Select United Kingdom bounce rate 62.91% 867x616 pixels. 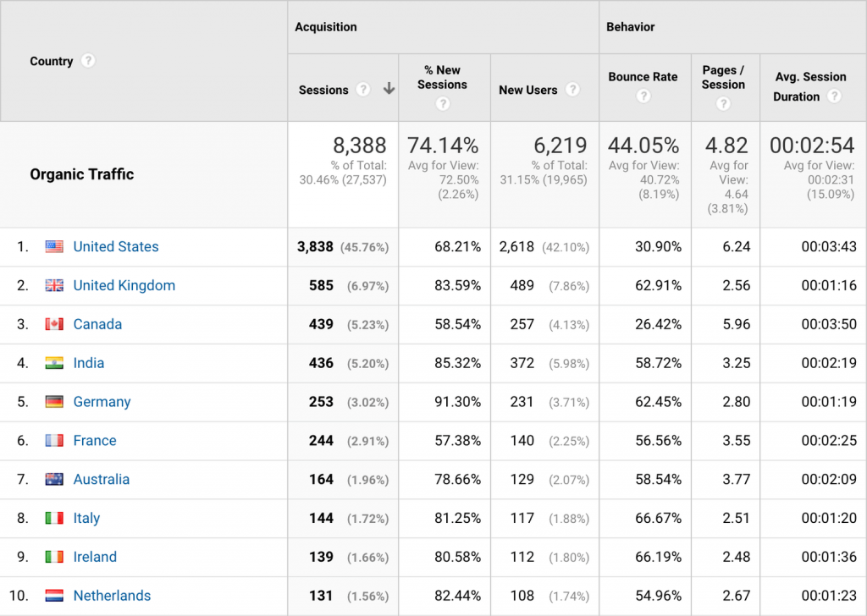[x=658, y=286]
